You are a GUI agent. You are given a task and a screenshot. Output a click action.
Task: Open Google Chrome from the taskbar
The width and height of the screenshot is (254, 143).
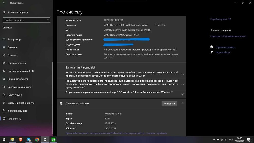(37, 140)
